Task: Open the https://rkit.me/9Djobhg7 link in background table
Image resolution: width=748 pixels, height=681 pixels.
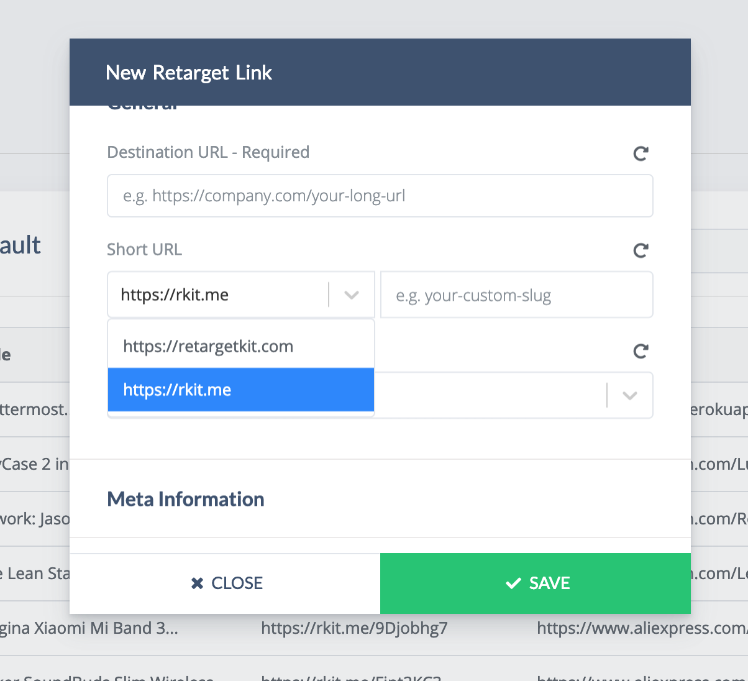Action: [354, 628]
